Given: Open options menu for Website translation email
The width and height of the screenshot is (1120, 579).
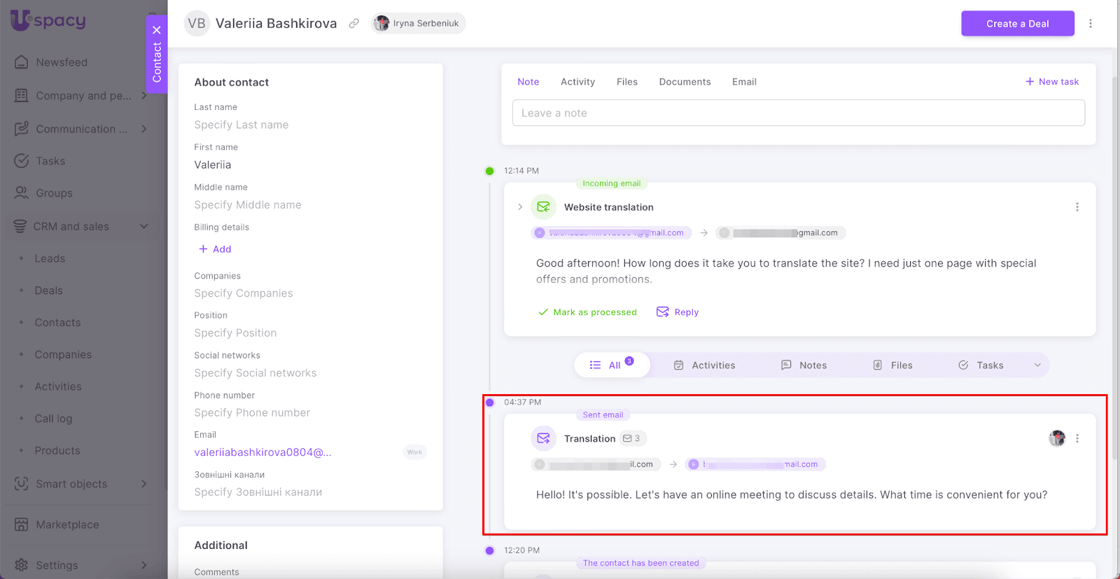Looking at the screenshot, I should tap(1077, 207).
